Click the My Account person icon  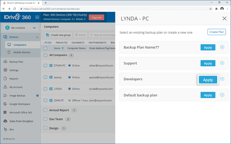[5, 87]
